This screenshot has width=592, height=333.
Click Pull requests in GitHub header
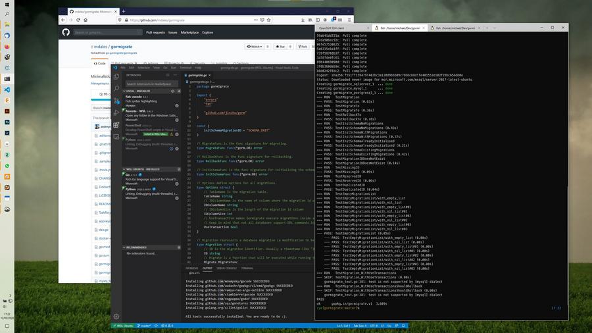tap(156, 32)
